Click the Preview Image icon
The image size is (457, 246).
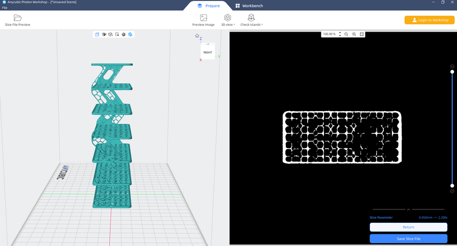[203, 18]
